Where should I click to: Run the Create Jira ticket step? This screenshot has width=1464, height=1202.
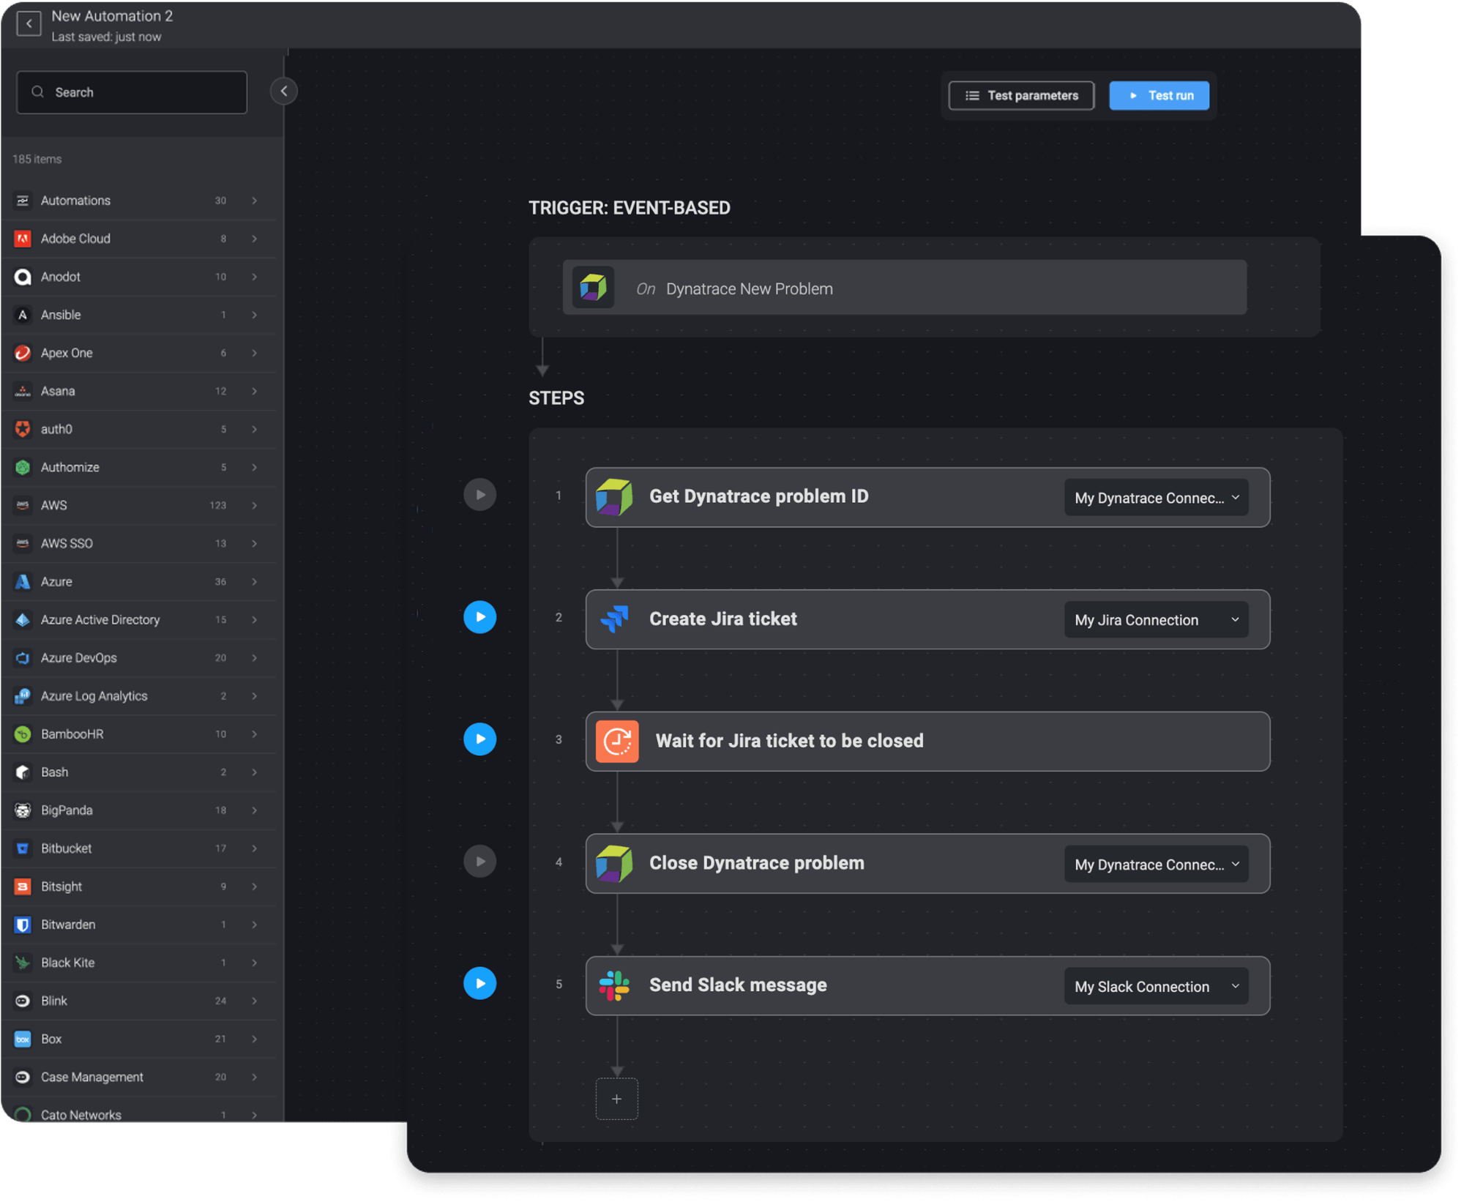point(480,618)
